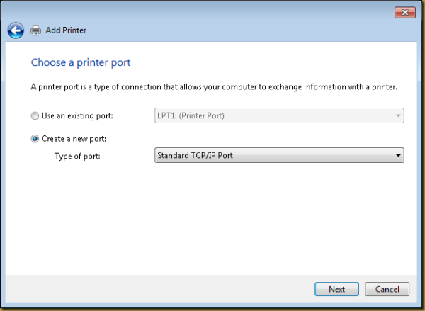Image resolution: width=425 pixels, height=311 pixels.
Task: Expand the Type of port dropdown arrow
Action: click(398, 155)
